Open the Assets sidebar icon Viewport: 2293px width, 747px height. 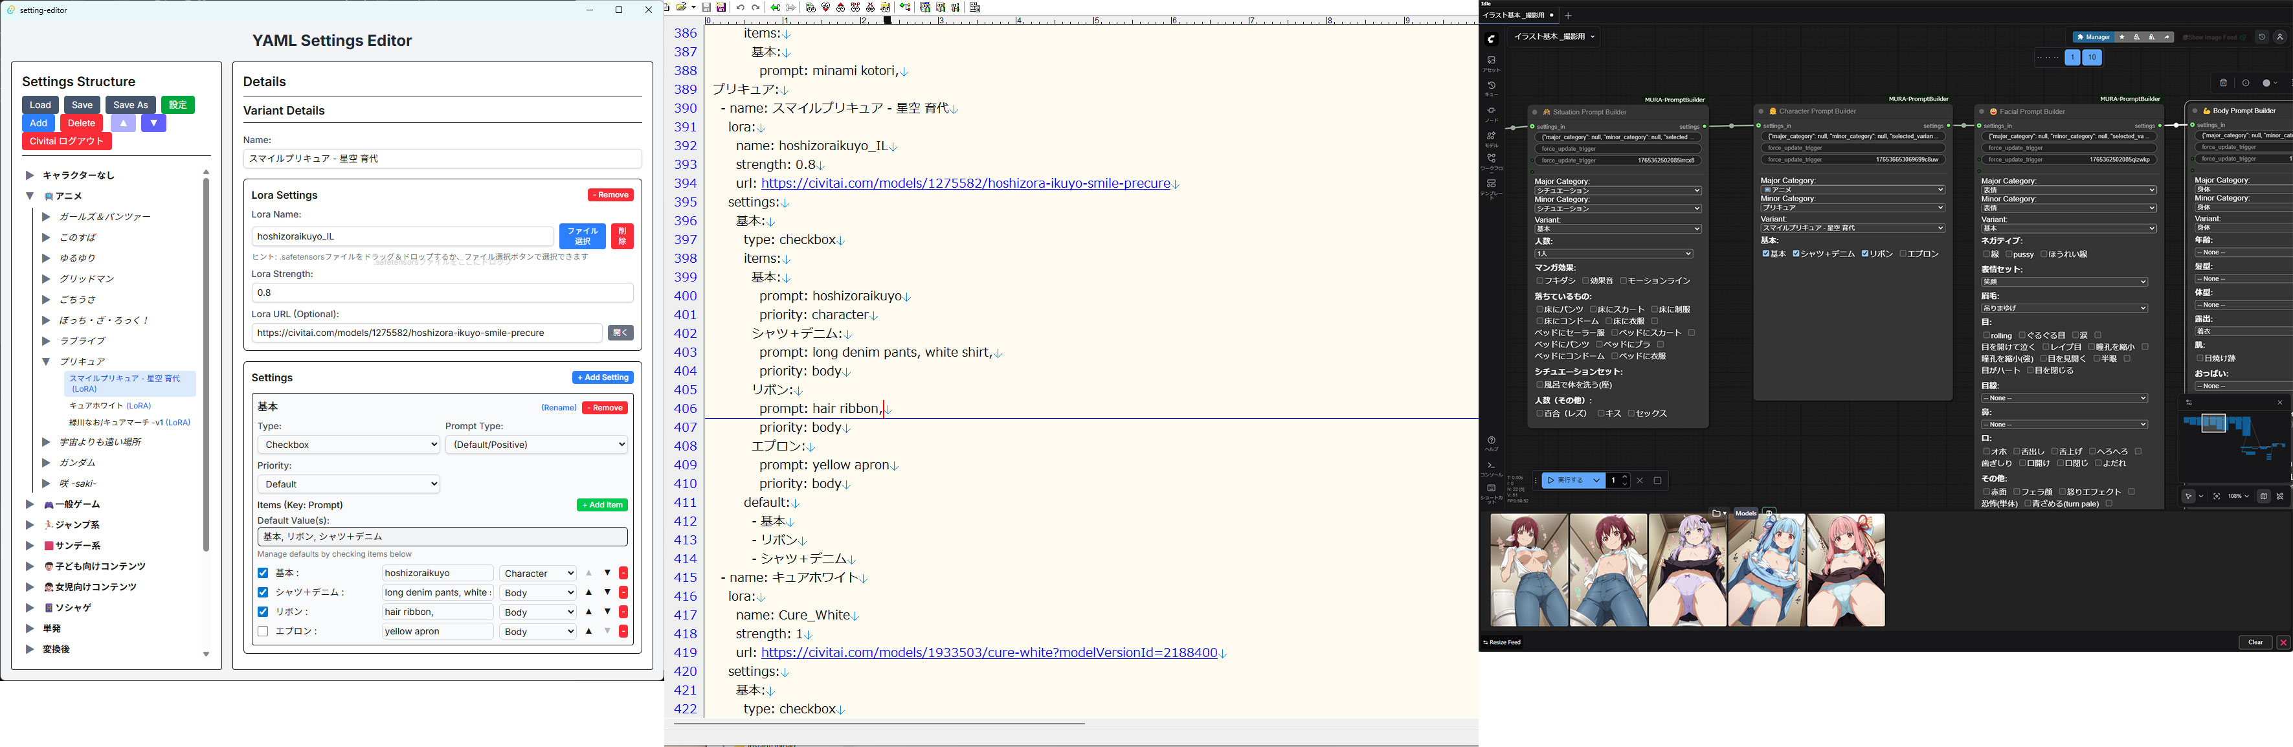pyautogui.click(x=1491, y=61)
